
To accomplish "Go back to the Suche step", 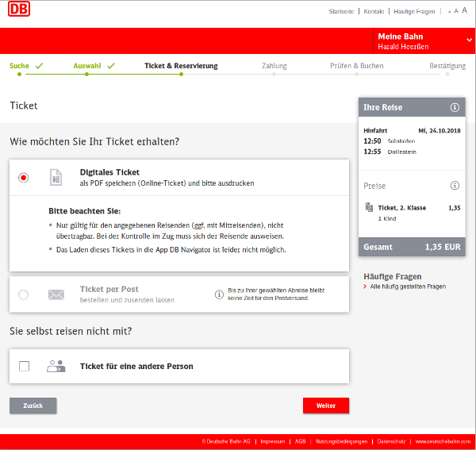I will (x=20, y=66).
